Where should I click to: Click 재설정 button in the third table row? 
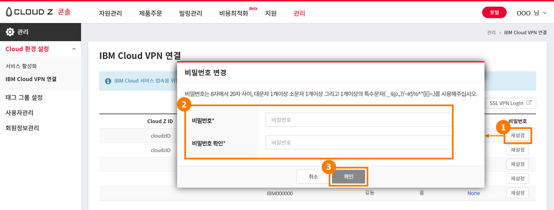click(x=517, y=164)
